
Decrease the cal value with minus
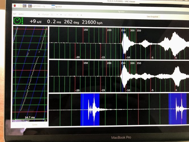coord(77,14)
